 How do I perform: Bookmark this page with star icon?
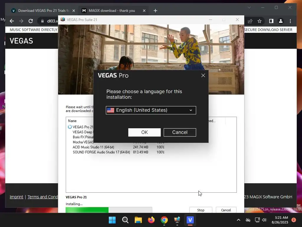click(260, 21)
